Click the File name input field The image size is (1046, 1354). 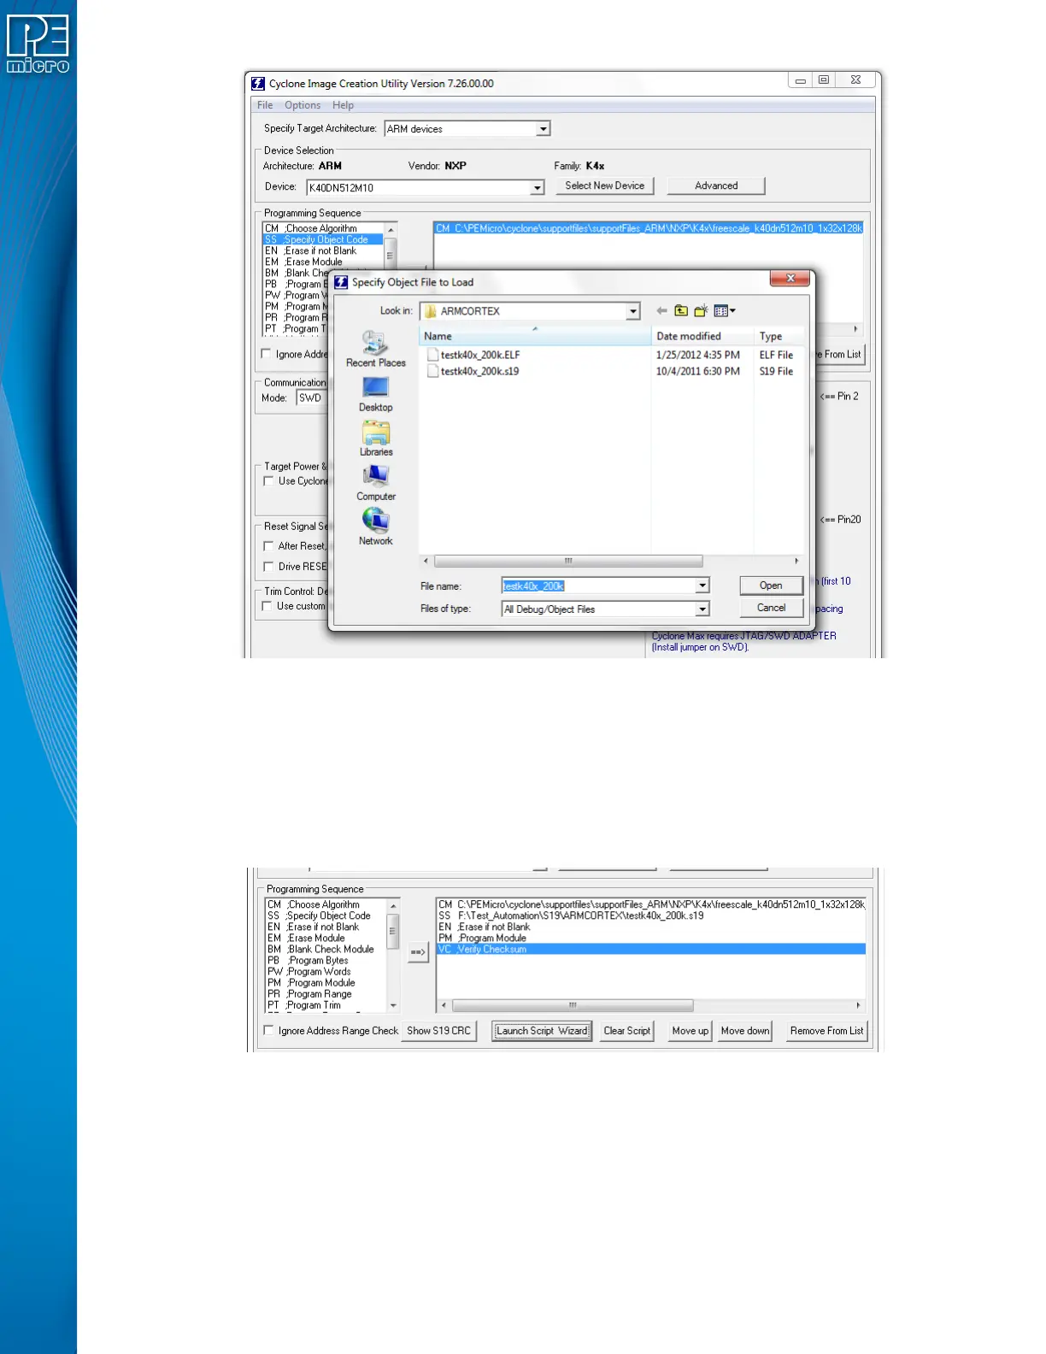pyautogui.click(x=597, y=586)
